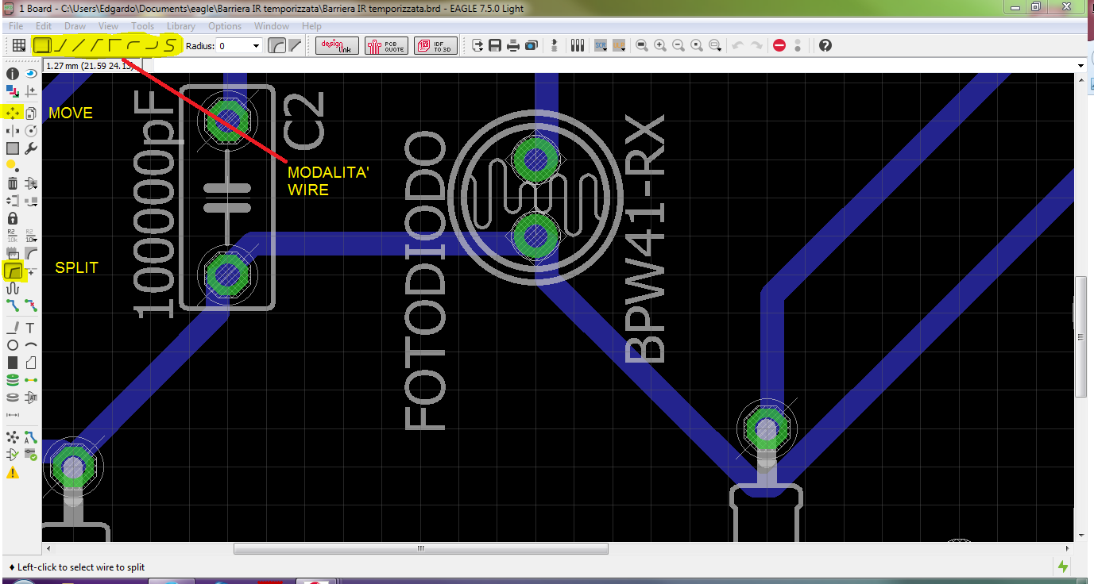
Task: Select the Dimension tool
Action: [13, 415]
